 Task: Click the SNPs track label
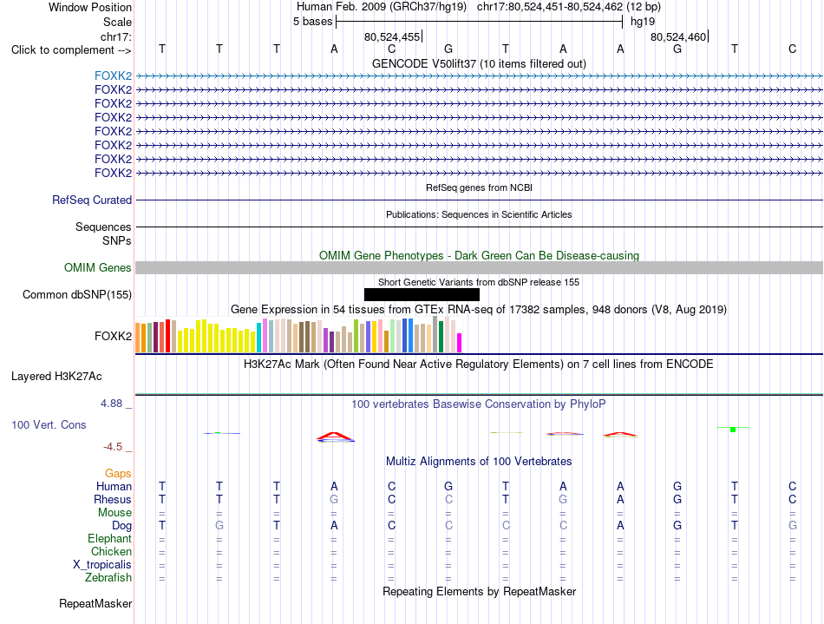point(117,240)
